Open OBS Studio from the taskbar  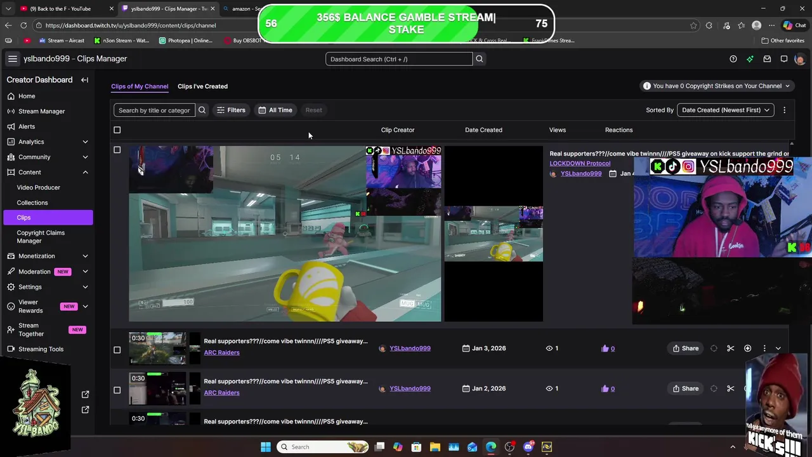pyautogui.click(x=509, y=447)
